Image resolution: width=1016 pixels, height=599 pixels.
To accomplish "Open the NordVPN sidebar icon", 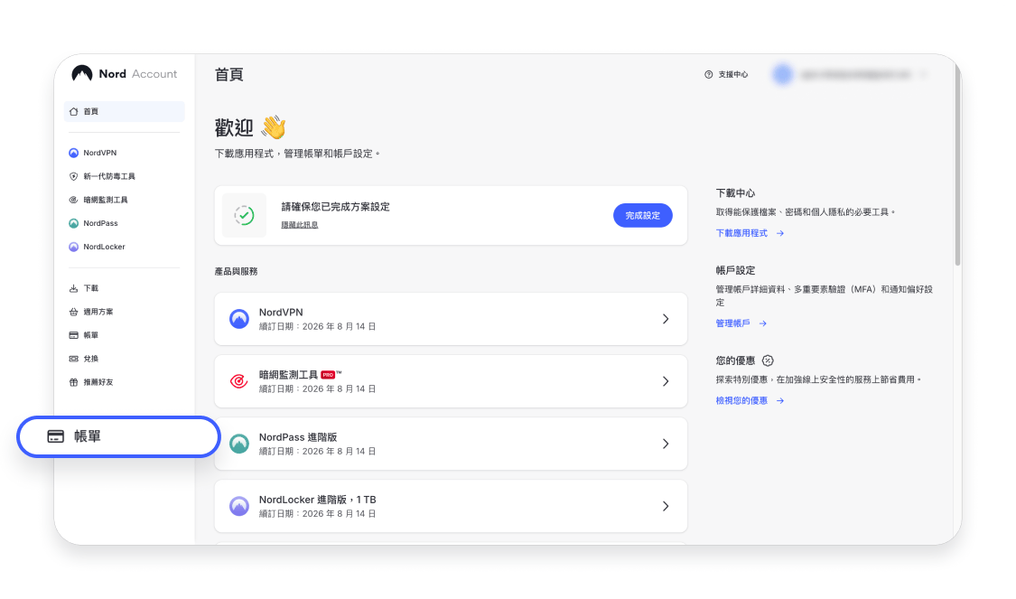I will (x=73, y=153).
